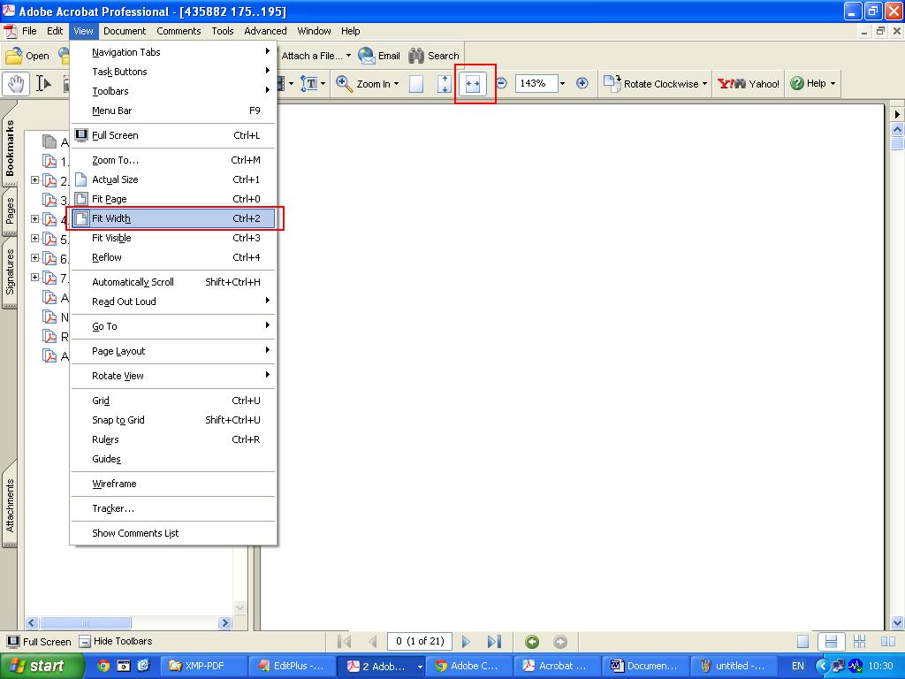Toggle Guides option
Screen dimensions: 905x679
[x=172, y=459]
